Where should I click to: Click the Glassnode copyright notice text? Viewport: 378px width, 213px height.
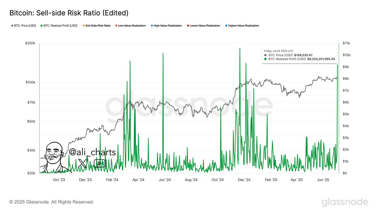pos(52,202)
